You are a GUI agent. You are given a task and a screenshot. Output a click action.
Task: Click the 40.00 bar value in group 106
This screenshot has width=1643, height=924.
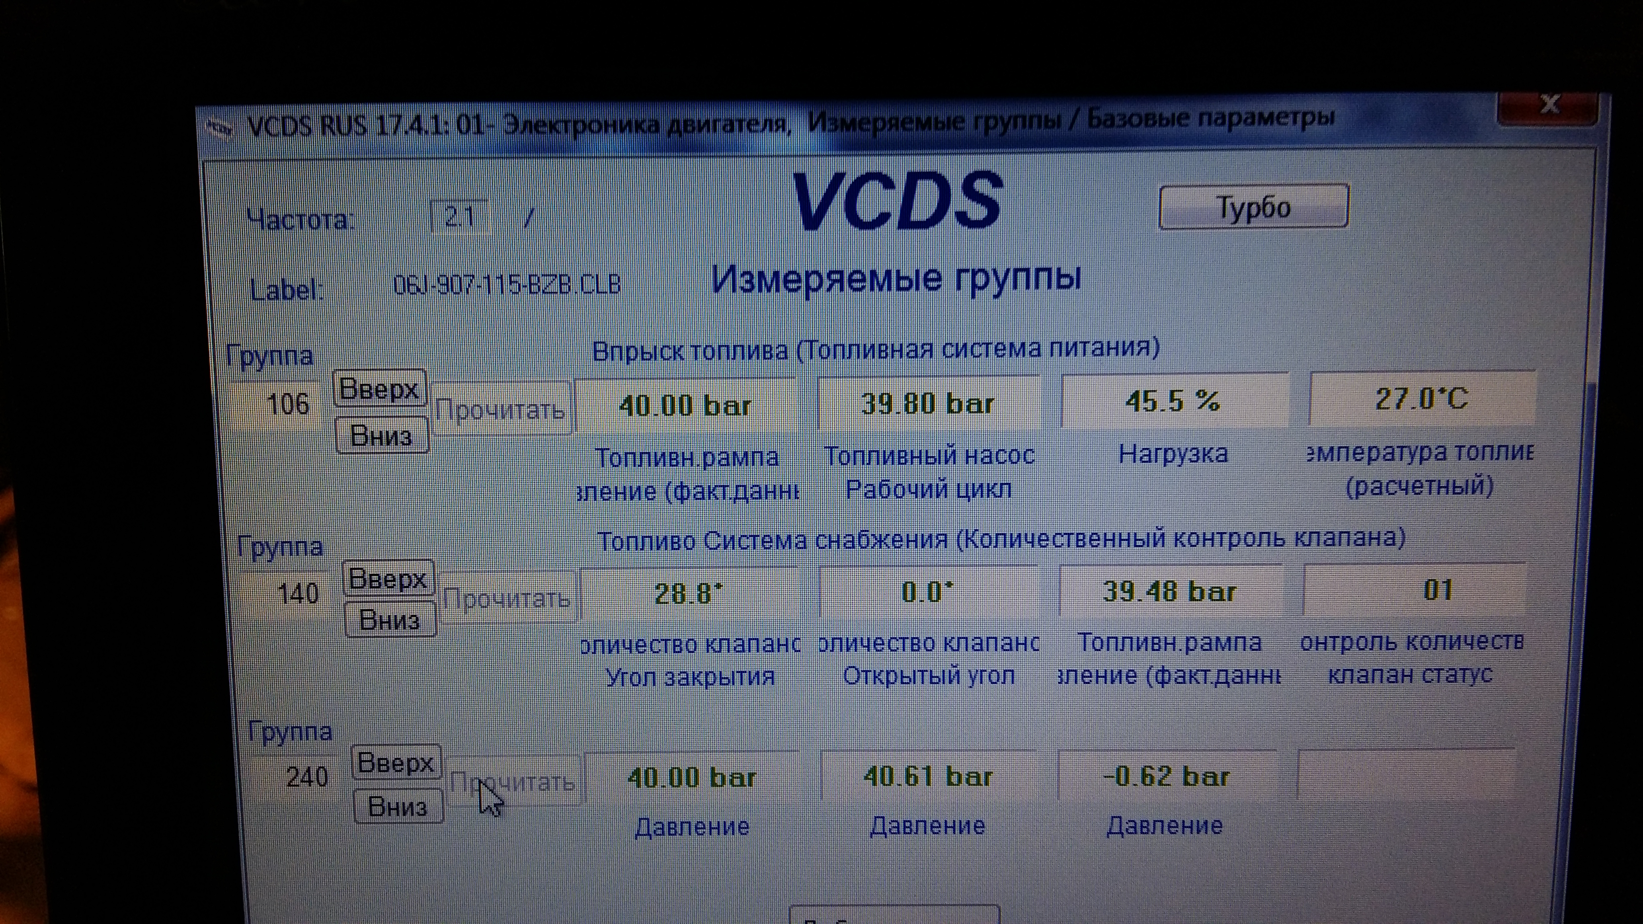click(686, 405)
